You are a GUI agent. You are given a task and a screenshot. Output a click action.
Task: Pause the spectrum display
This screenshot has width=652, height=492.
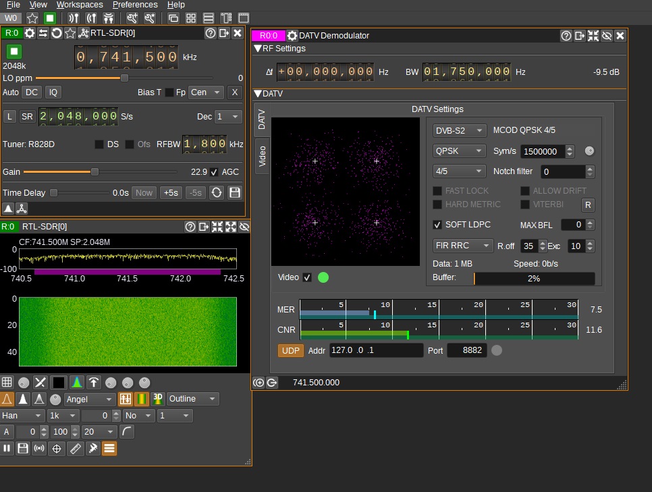point(7,448)
